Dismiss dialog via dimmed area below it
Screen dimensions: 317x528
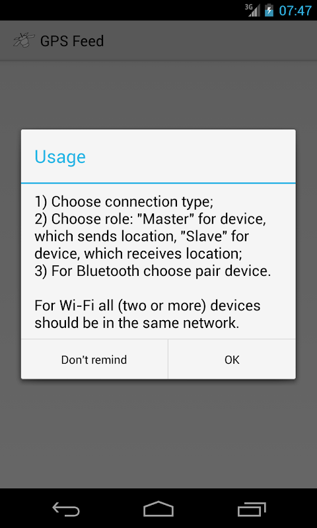[158, 434]
